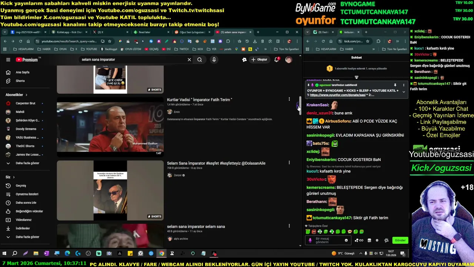Click the YouTube search magnifier button
Viewport: 474px width, 267px height.
point(200,60)
